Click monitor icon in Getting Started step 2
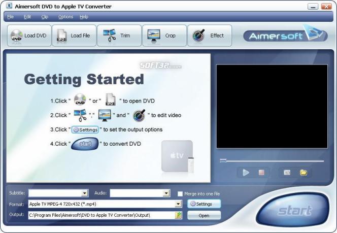 pos(105,115)
